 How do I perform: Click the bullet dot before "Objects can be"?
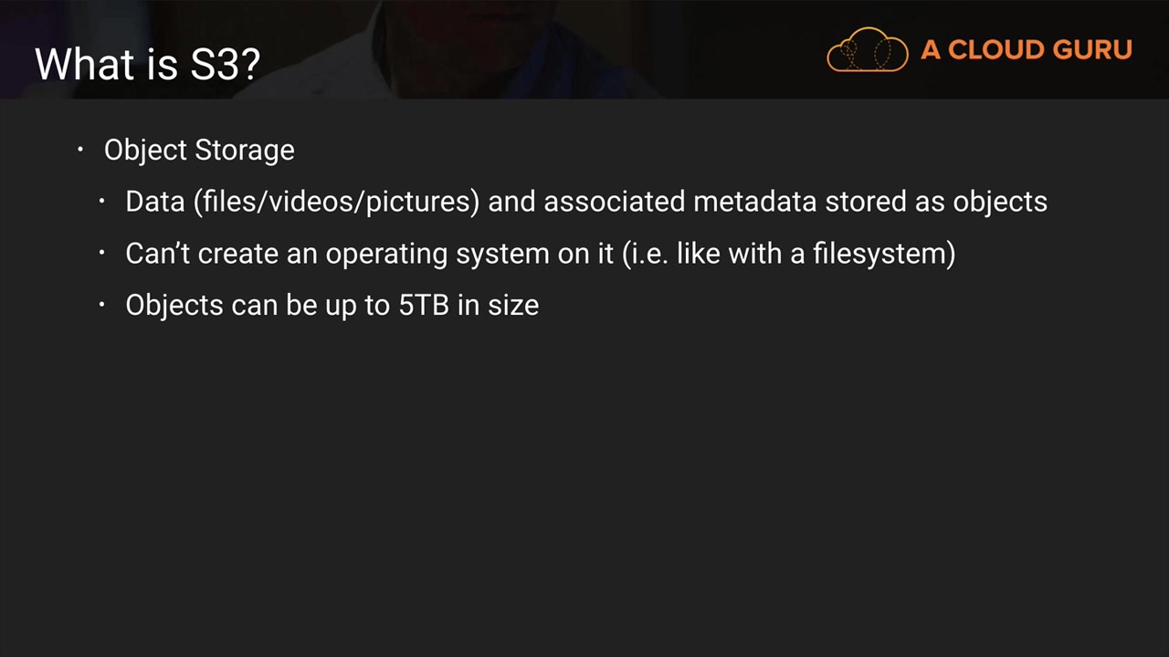click(102, 304)
